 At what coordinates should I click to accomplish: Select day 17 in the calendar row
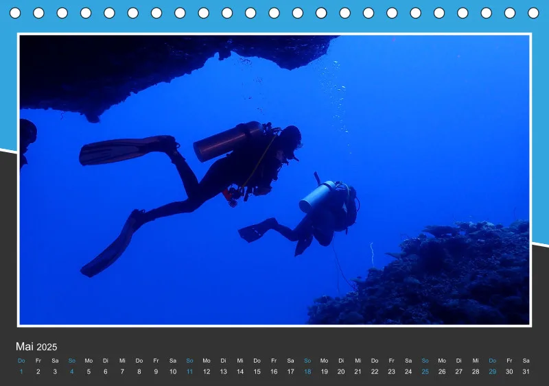click(290, 372)
